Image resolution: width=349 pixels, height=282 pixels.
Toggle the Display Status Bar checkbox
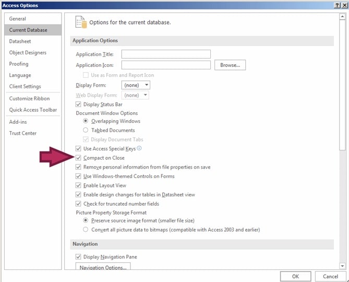78,104
